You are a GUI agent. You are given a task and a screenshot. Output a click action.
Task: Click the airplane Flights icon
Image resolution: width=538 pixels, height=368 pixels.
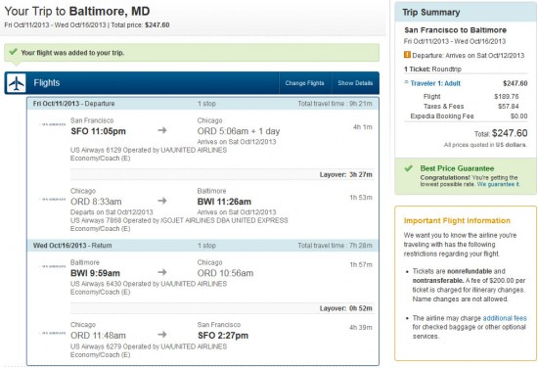(x=16, y=83)
